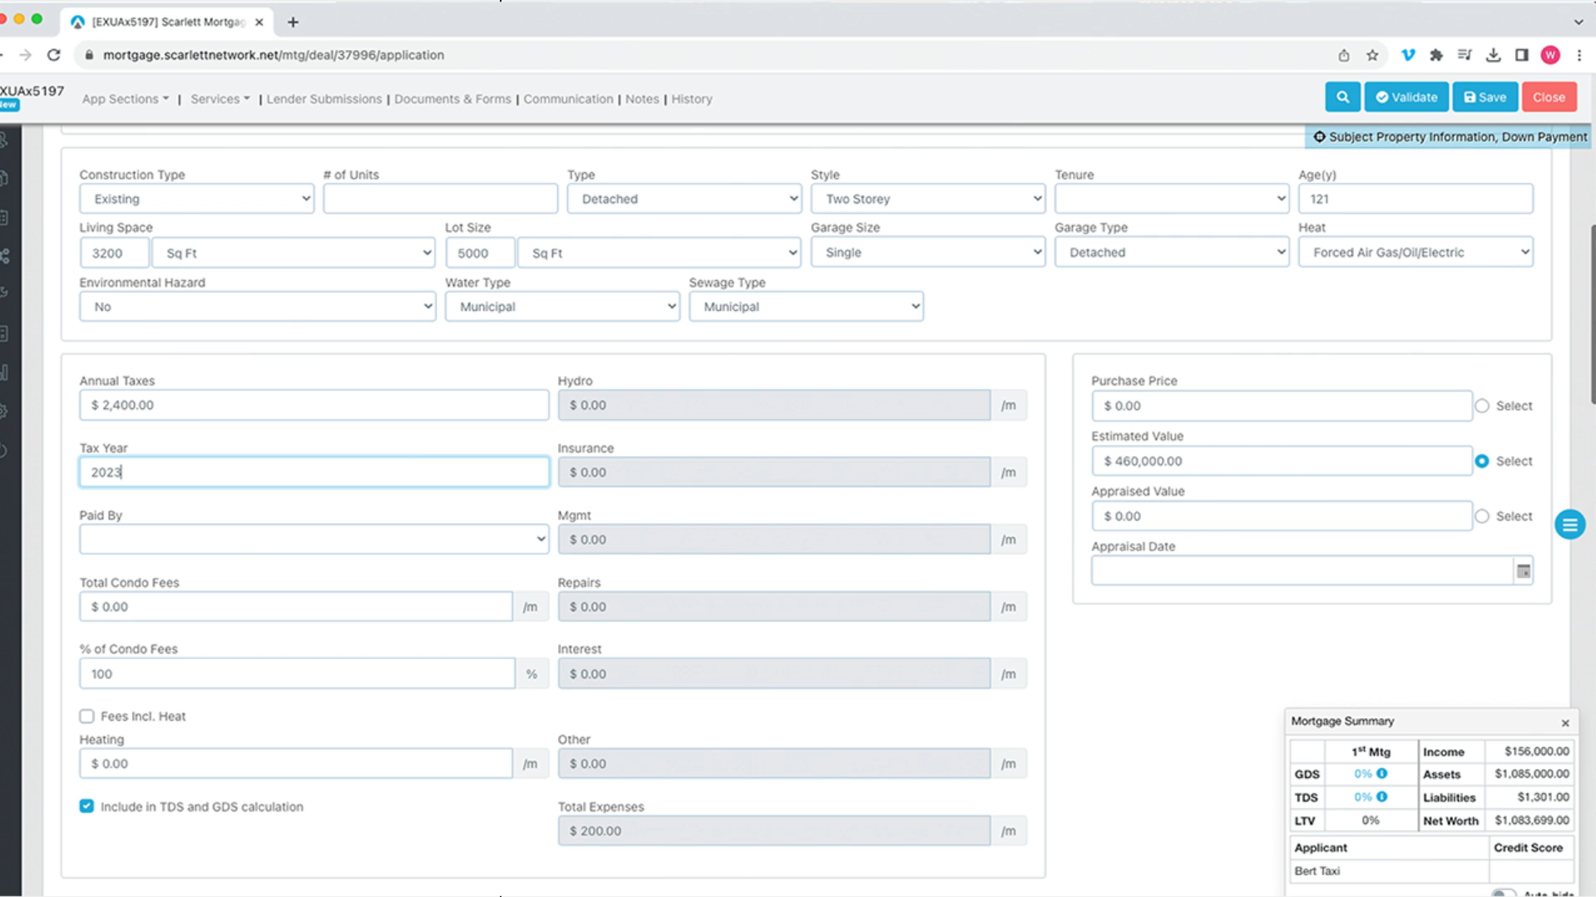Viewport: 1596px width, 897px height.
Task: Reload the page using the refresh icon
Action: coord(54,55)
